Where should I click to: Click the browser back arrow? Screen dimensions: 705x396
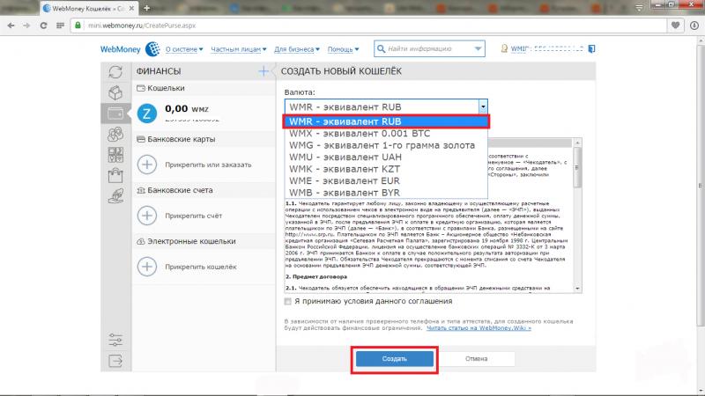point(11,26)
